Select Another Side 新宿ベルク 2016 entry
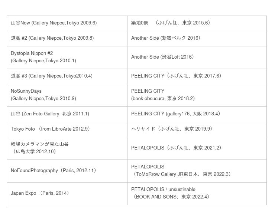Viewport: 275px width, 220px height. [x=166, y=38]
